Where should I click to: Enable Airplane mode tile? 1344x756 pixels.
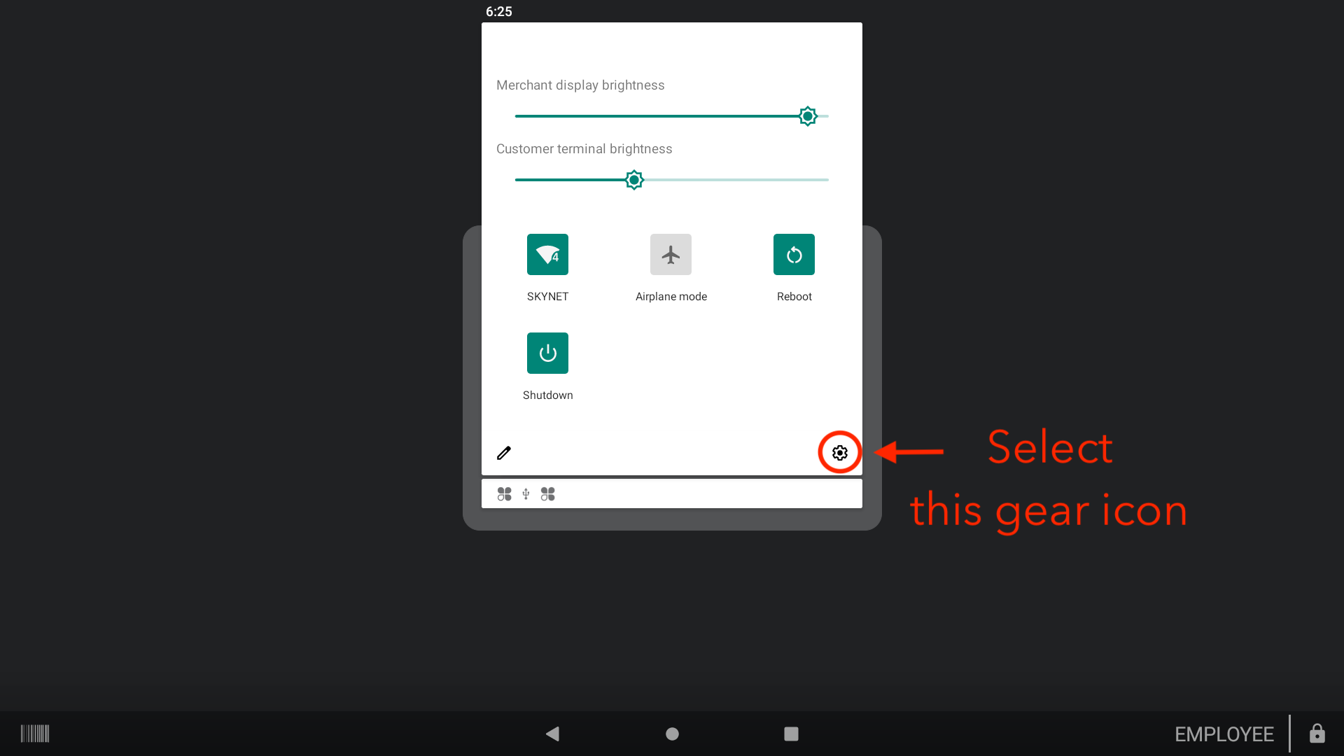[x=671, y=254]
